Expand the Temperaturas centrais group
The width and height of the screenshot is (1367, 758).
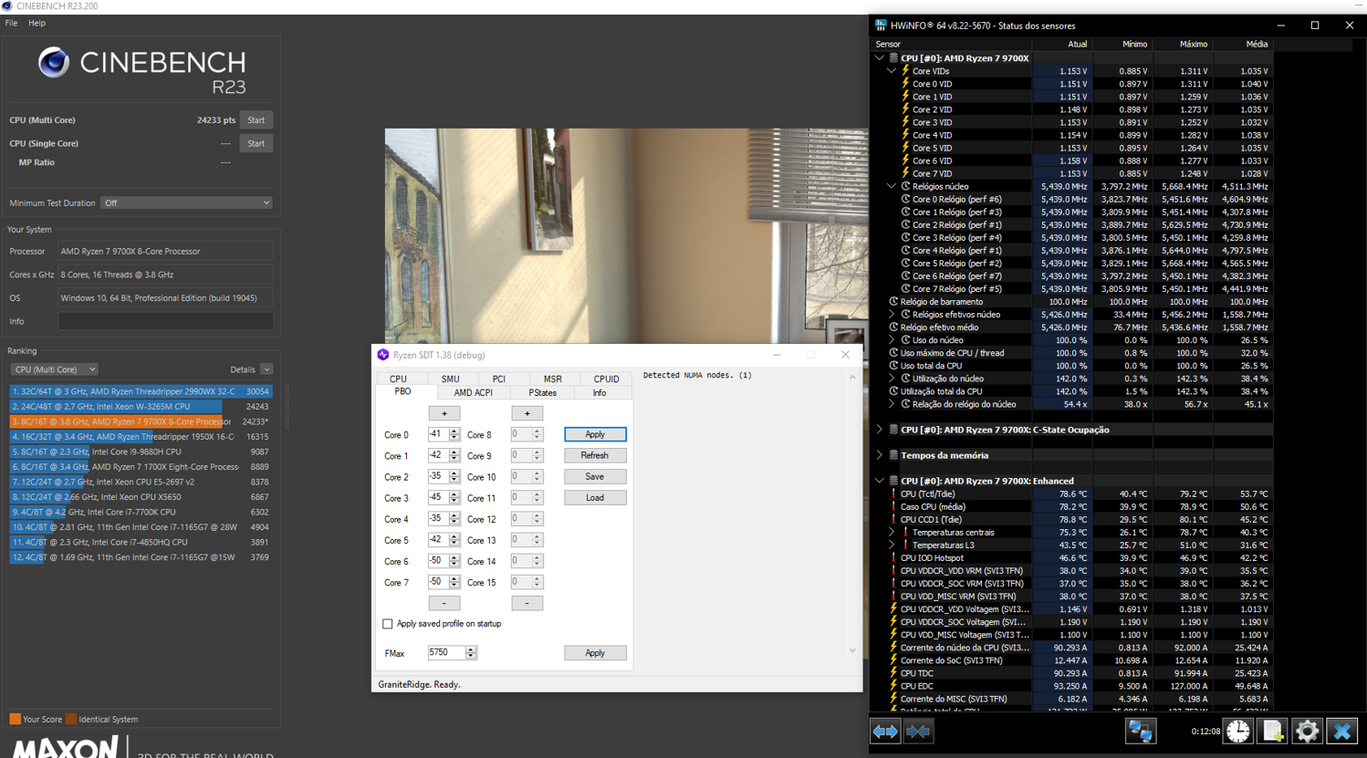coord(892,533)
